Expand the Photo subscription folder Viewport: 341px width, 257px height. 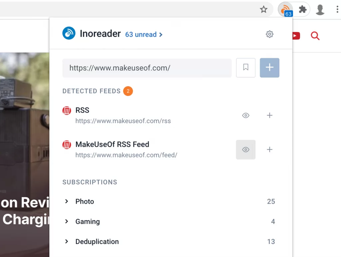tap(67, 201)
